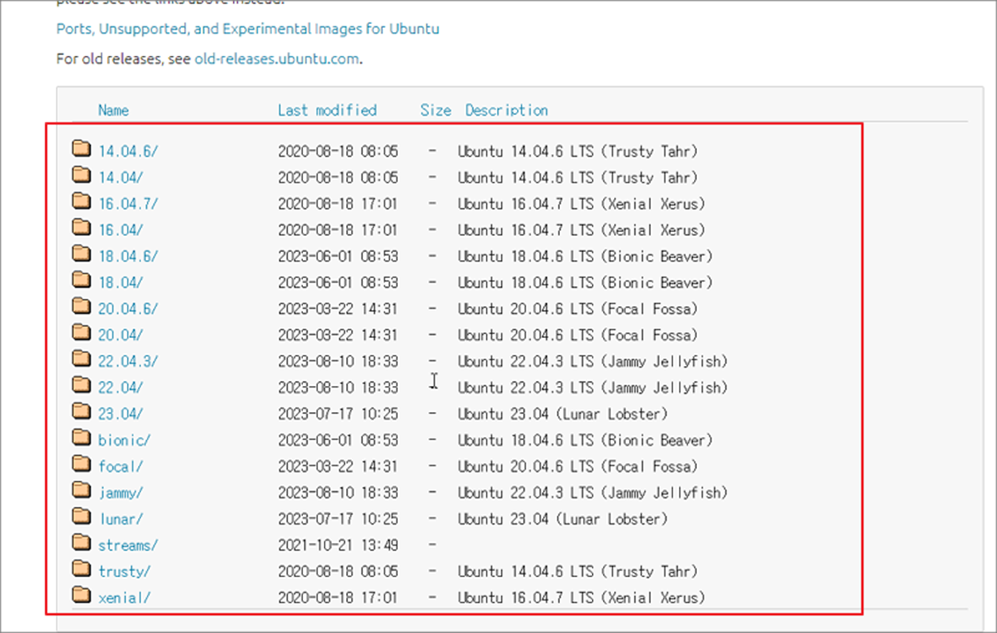Screen dimensions: 997x633
Task: Click Ubuntu 22.04.3 LTS description in jammy/ row
Action: point(593,493)
